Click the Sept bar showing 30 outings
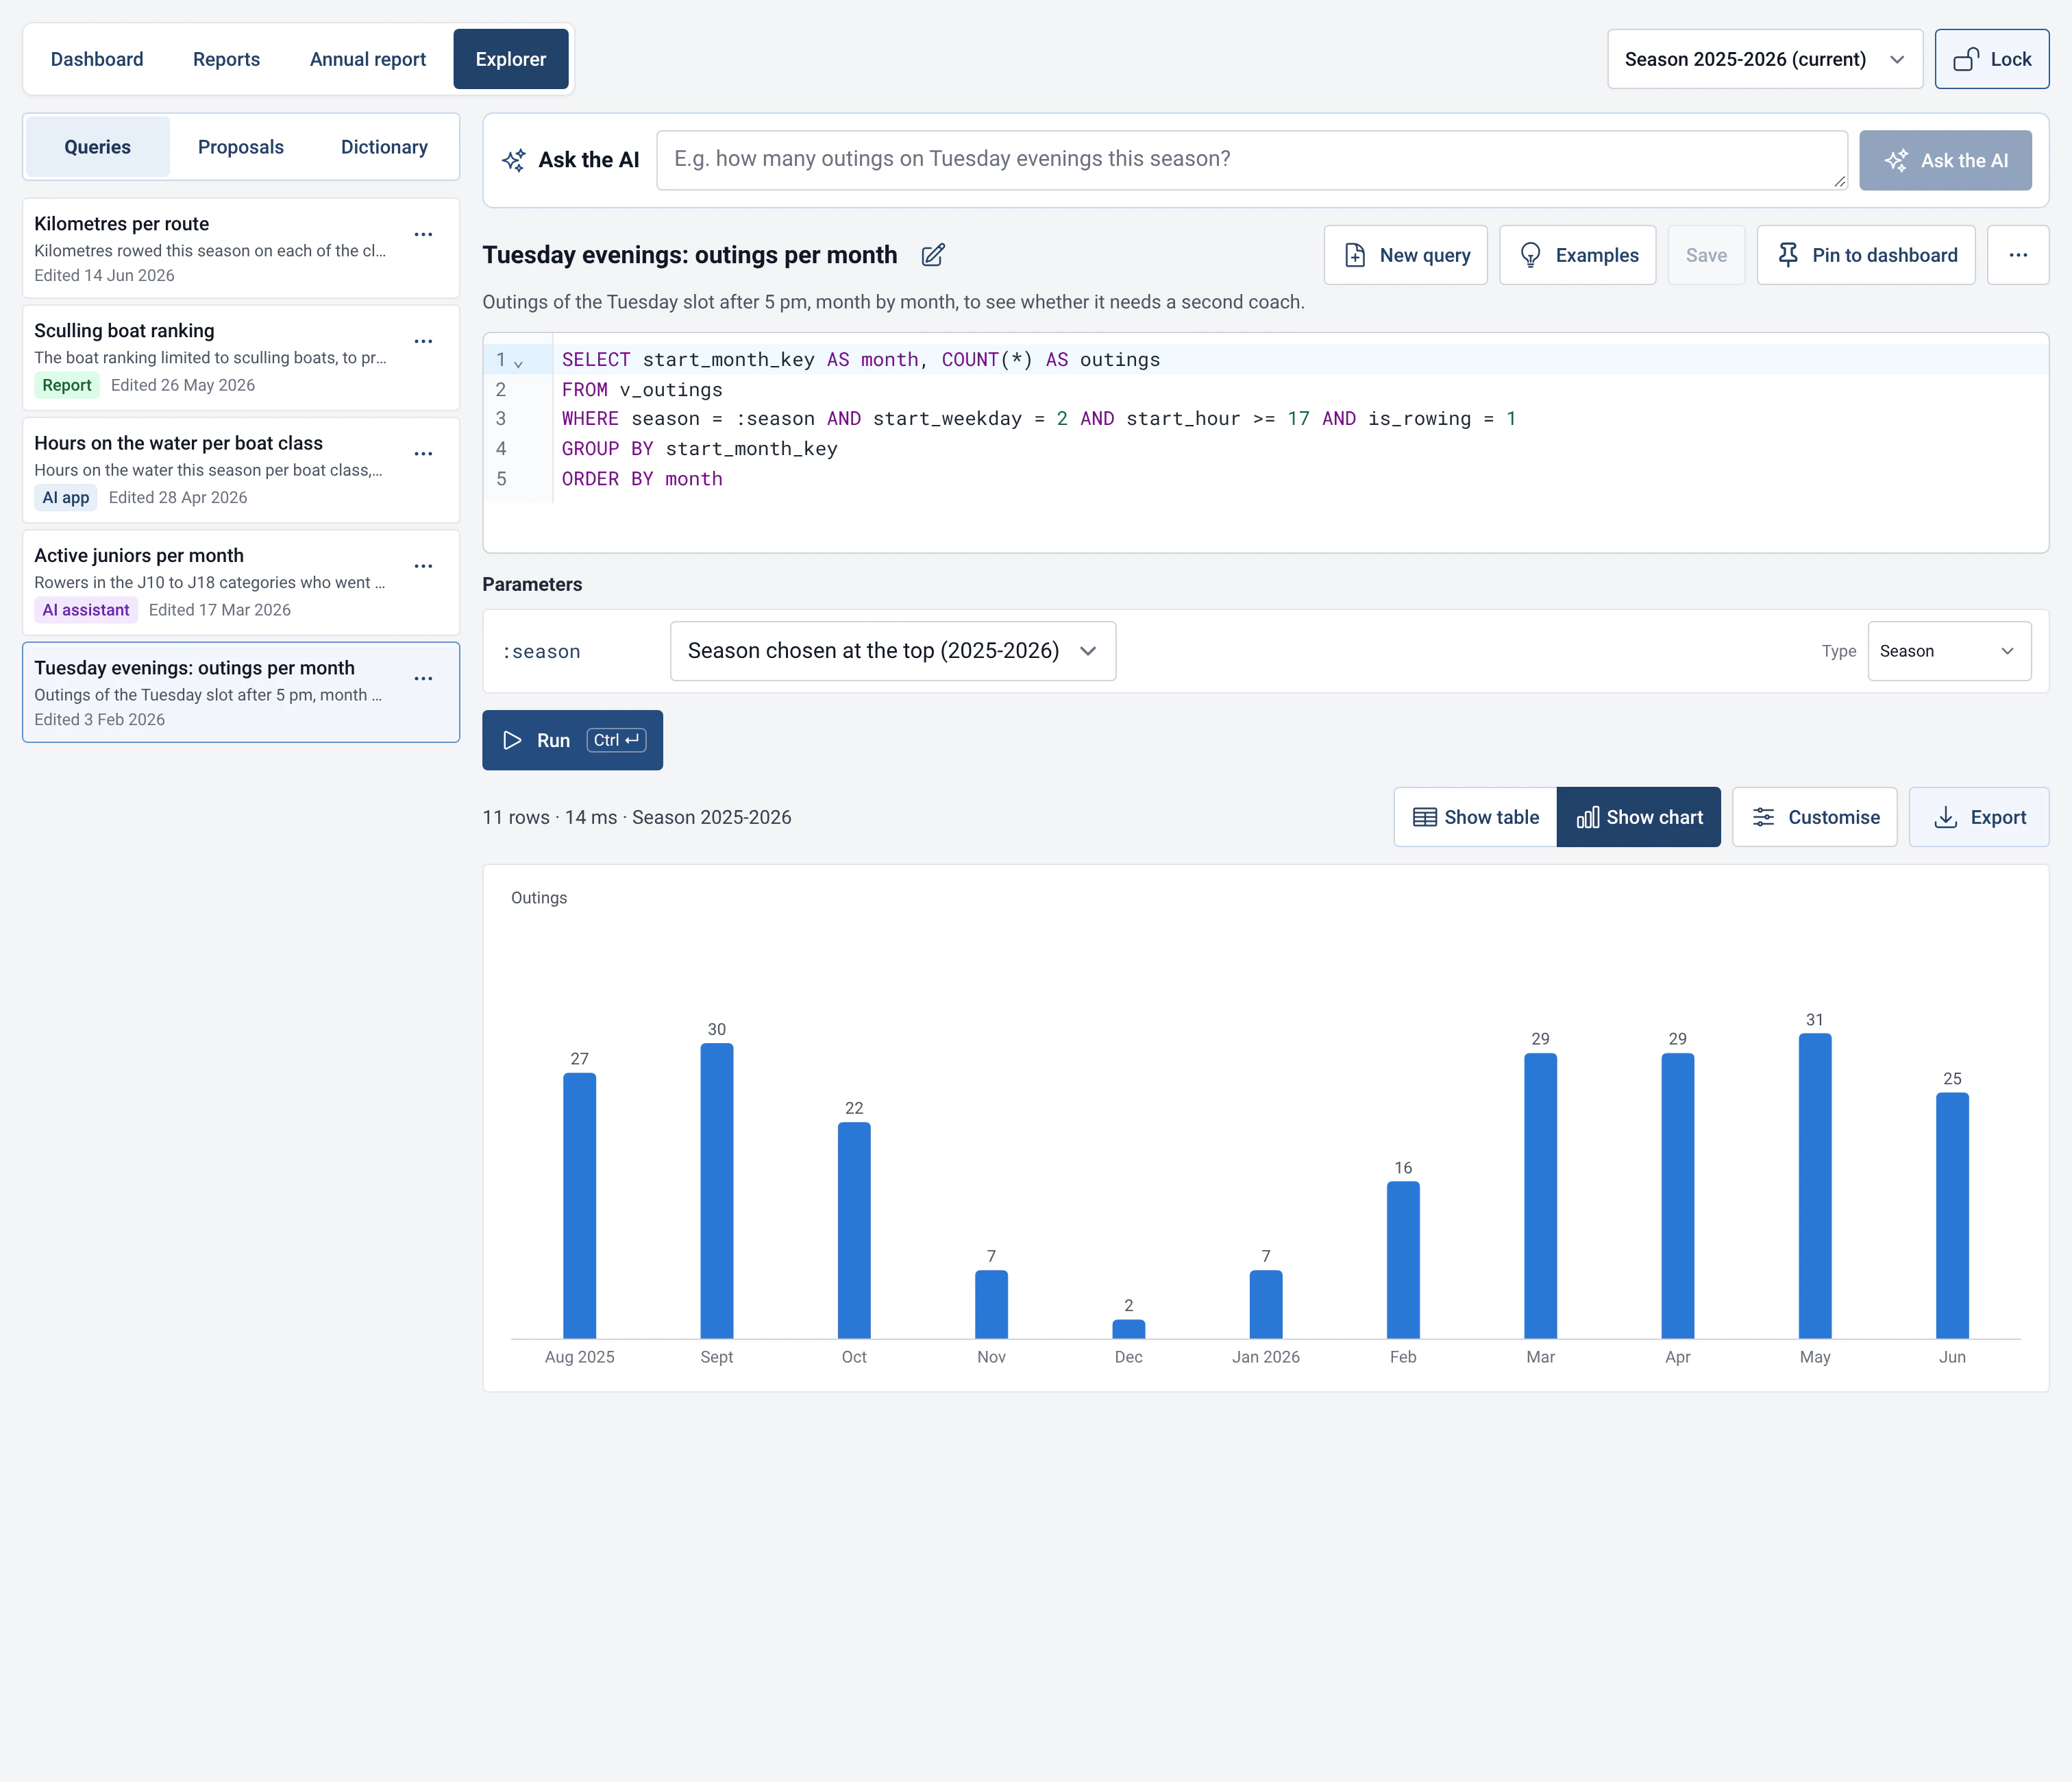Viewport: 2072px width, 1782px height. point(717,1191)
